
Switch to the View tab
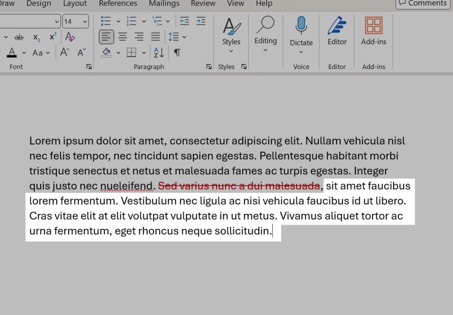pyautogui.click(x=236, y=3)
